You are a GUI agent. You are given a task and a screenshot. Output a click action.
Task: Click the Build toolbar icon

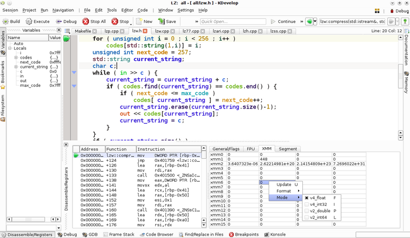(x=11, y=21)
